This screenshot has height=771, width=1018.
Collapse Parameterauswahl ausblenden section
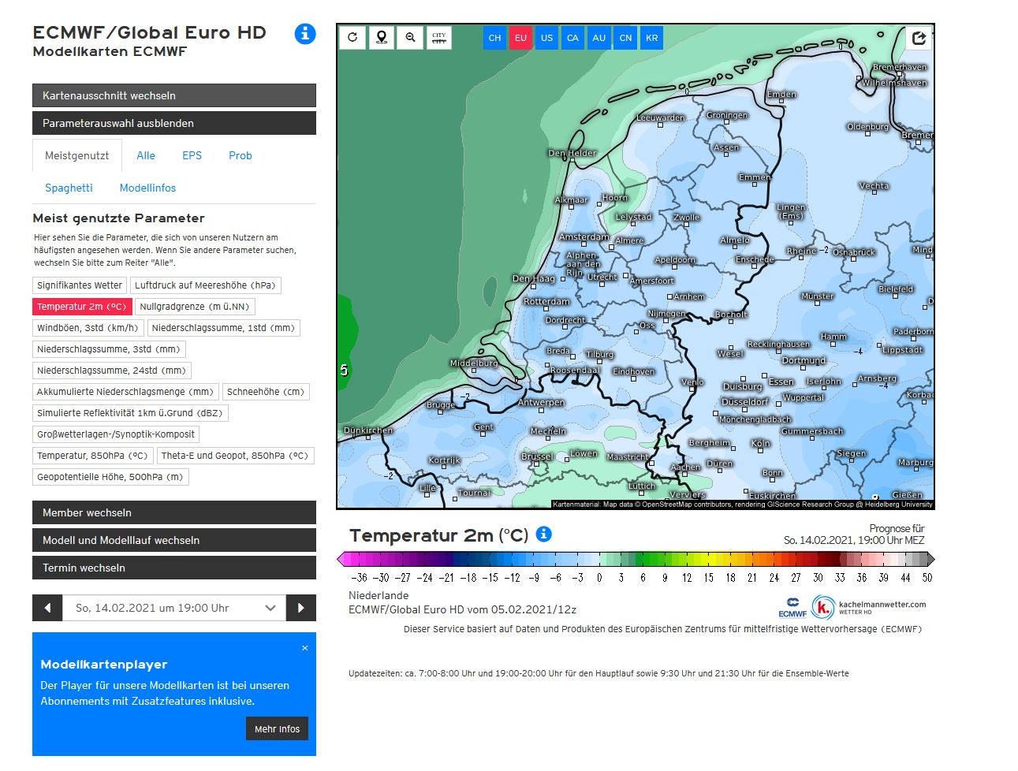174,123
